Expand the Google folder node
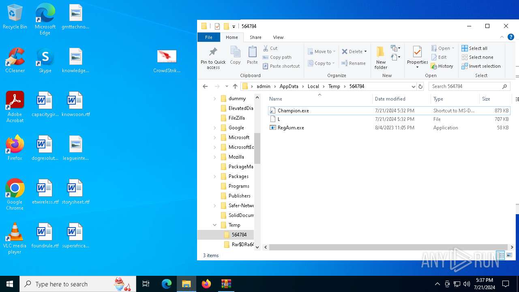This screenshot has height=292, width=519. point(215,128)
